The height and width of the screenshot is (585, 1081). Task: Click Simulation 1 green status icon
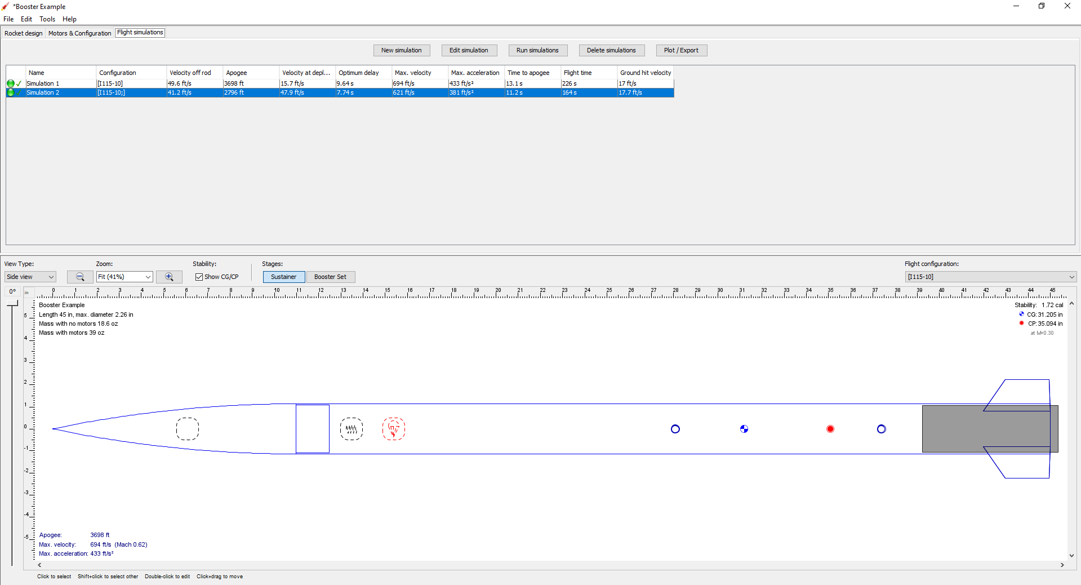point(11,83)
